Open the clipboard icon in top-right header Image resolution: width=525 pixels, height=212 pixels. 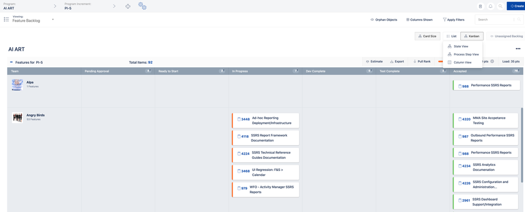[480, 6]
